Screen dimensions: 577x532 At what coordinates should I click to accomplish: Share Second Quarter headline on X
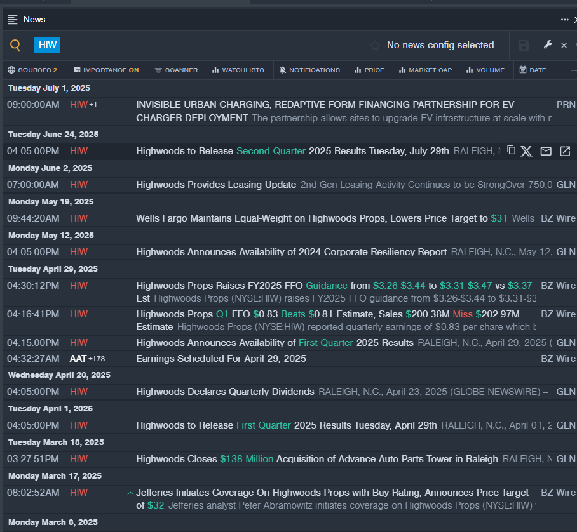click(526, 151)
